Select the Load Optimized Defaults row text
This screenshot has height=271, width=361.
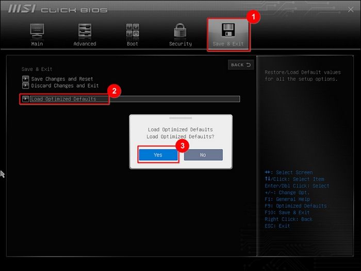pos(63,99)
